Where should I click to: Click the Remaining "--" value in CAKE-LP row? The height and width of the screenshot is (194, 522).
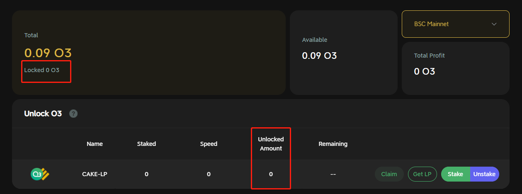[333, 174]
